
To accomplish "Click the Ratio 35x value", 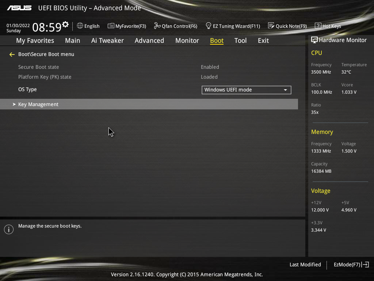I will [x=314, y=112].
